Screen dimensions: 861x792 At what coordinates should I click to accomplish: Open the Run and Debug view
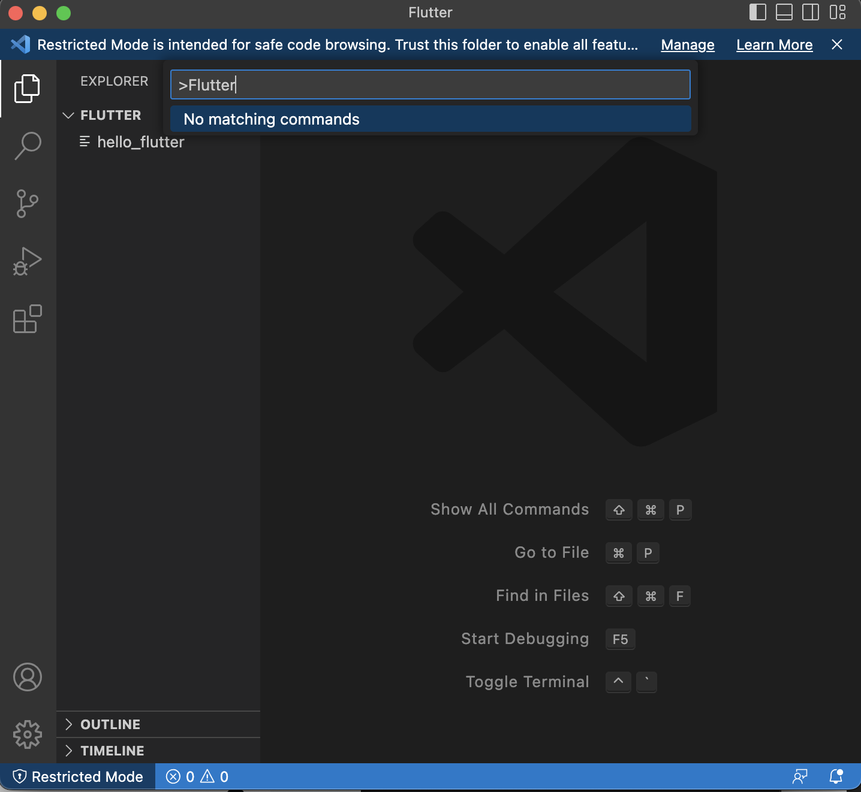28,262
